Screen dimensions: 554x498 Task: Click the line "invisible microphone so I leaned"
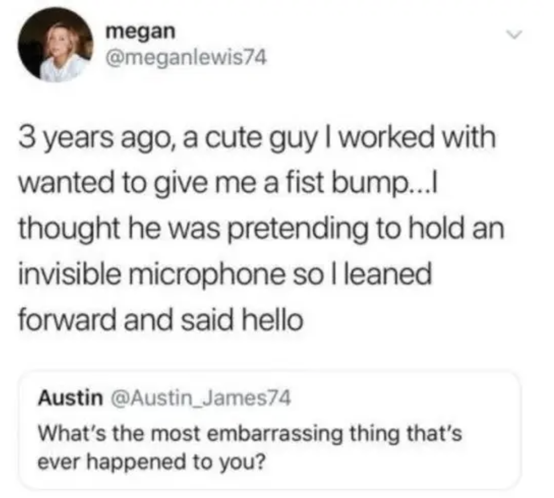pyautogui.click(x=225, y=274)
